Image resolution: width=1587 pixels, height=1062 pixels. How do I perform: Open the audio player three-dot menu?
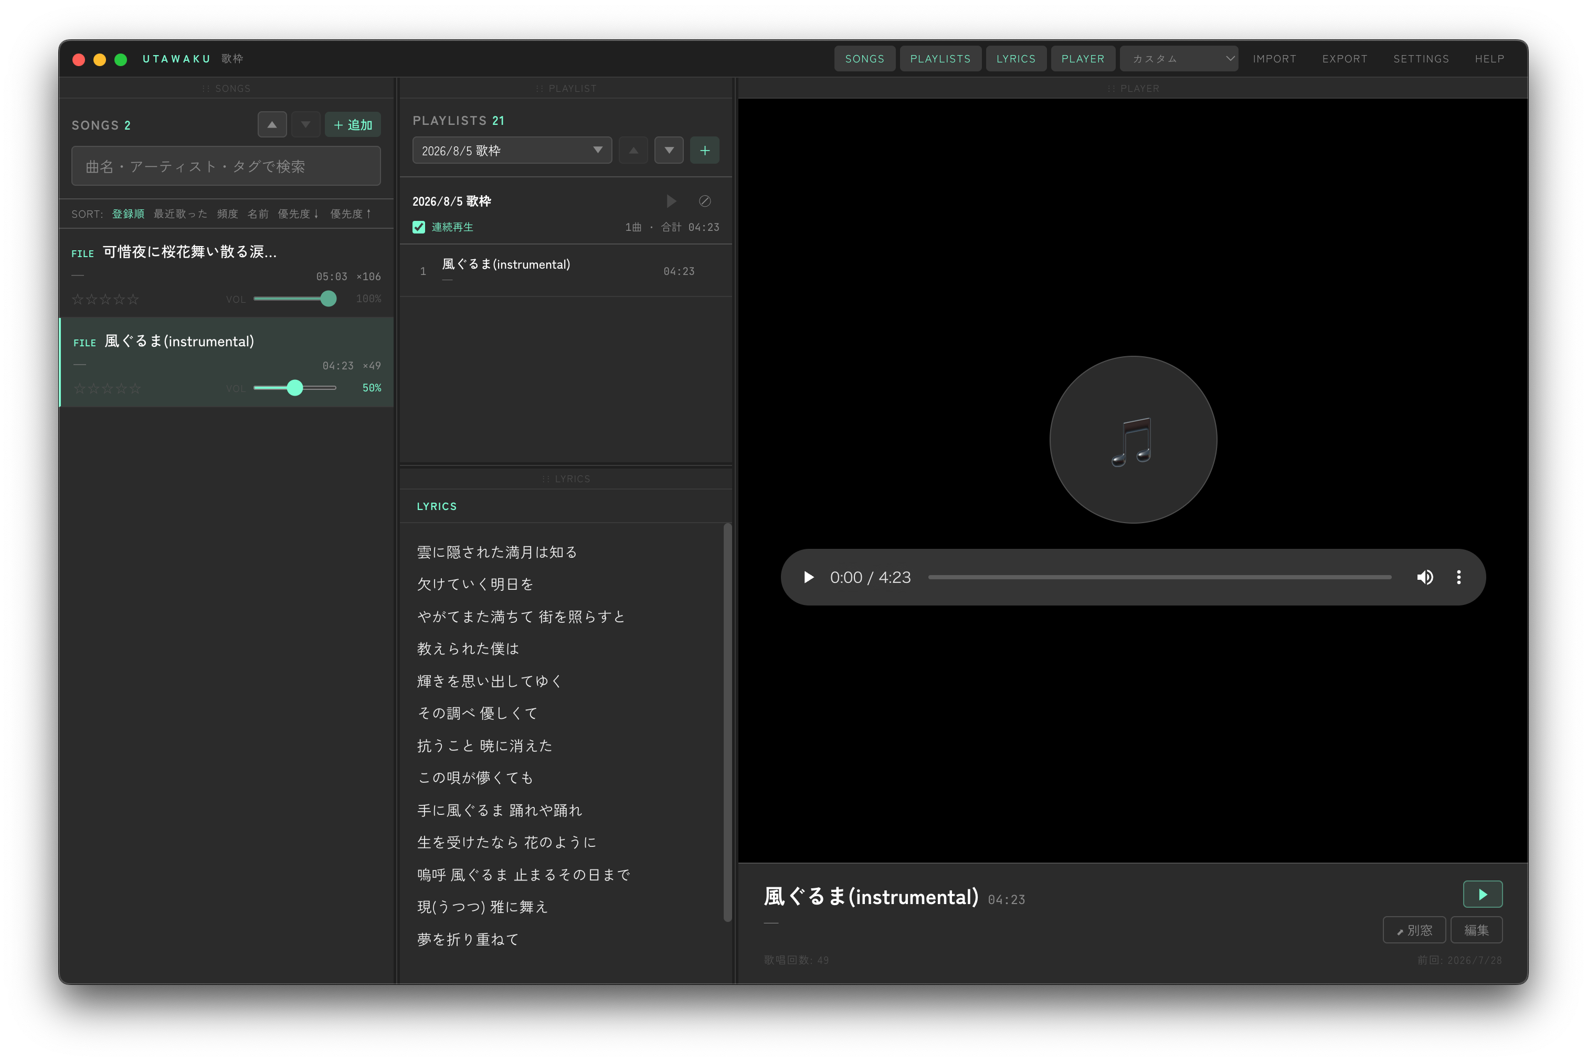(1458, 577)
